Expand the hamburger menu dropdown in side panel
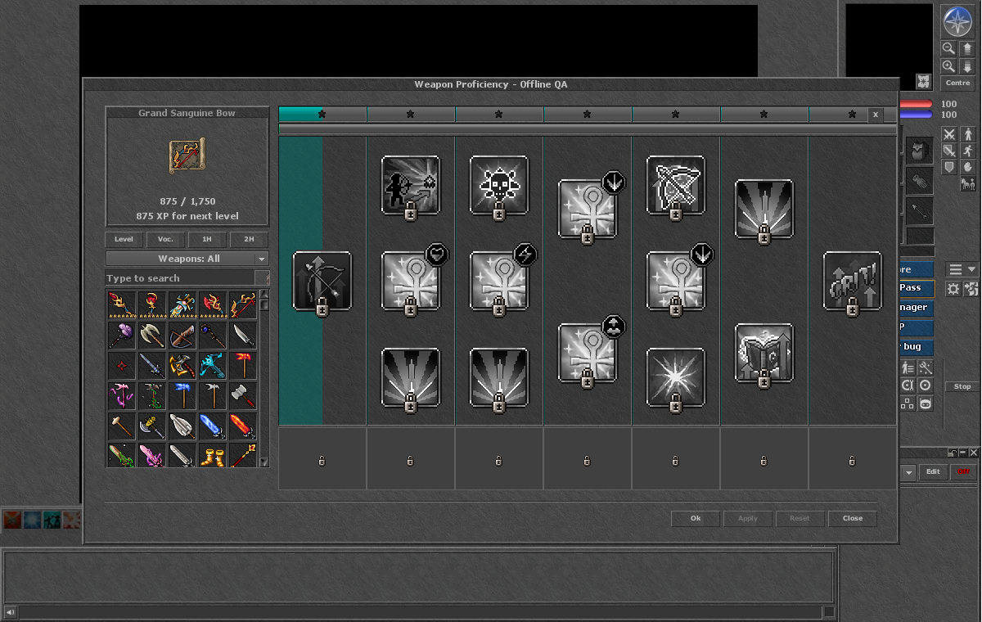 pyautogui.click(x=962, y=269)
